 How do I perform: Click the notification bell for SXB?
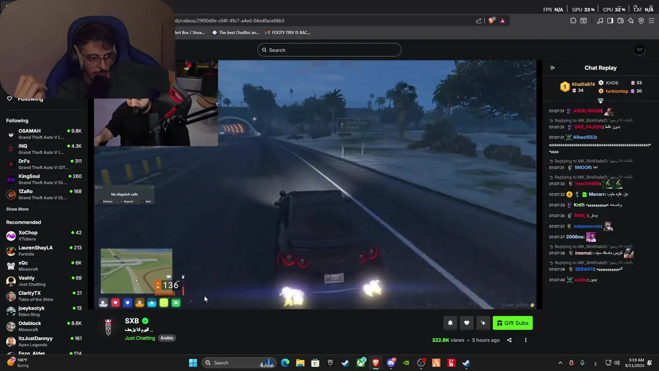[x=450, y=323]
